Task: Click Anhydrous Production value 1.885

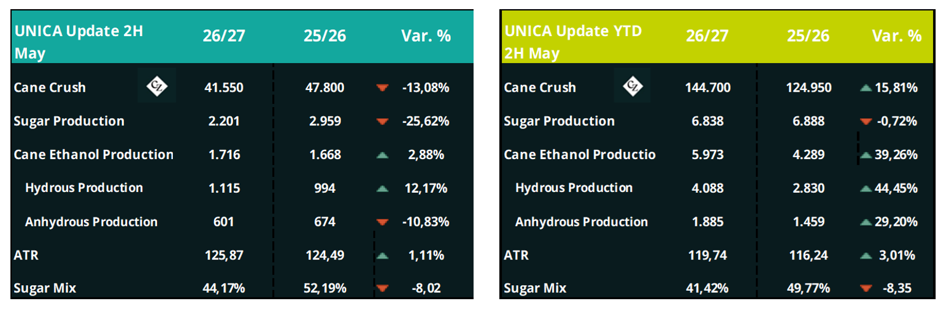Action: (707, 222)
